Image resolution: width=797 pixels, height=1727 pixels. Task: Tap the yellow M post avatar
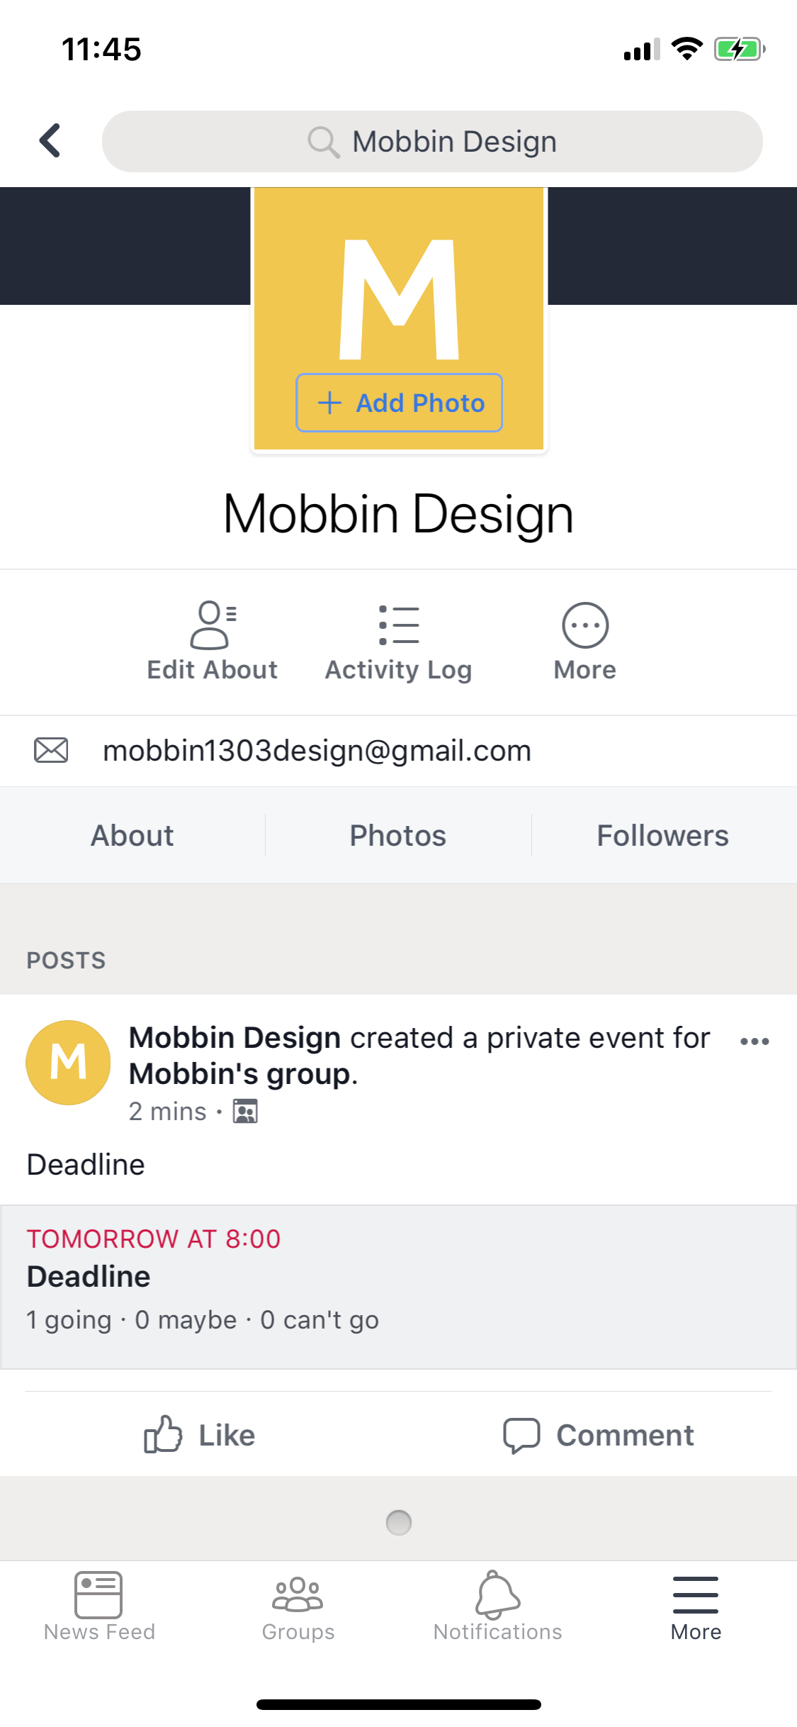(x=68, y=1062)
